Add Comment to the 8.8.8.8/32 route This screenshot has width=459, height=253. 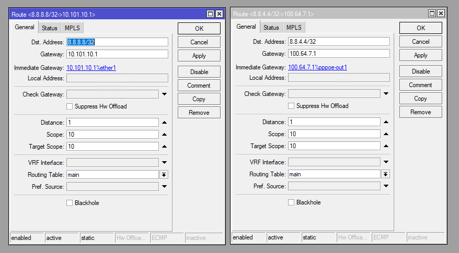click(x=199, y=86)
